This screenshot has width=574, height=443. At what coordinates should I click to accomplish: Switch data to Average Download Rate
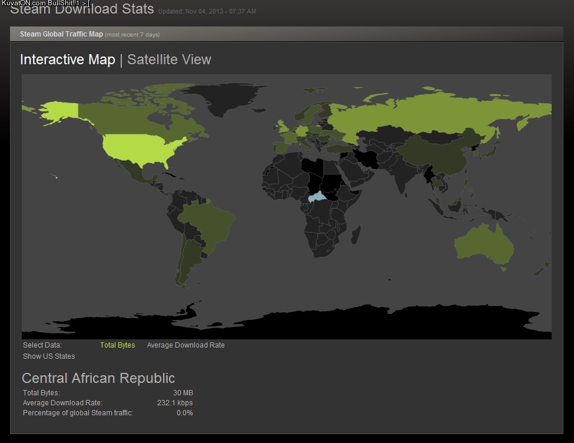185,345
